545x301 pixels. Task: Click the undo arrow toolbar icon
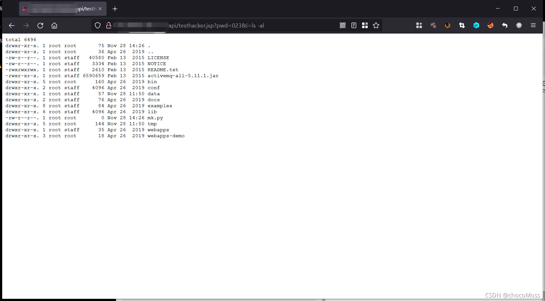click(505, 26)
